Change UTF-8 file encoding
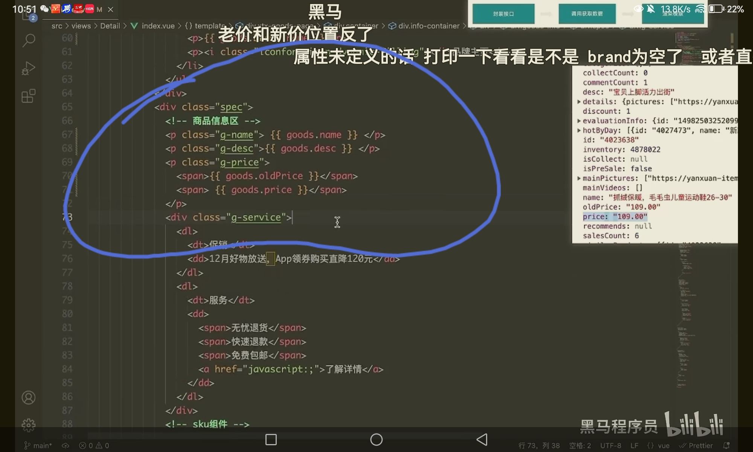The width and height of the screenshot is (753, 452). [610, 446]
